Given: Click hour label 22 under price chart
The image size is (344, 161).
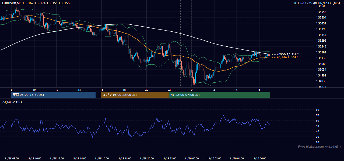Looking at the screenshot, I should click(169, 90).
